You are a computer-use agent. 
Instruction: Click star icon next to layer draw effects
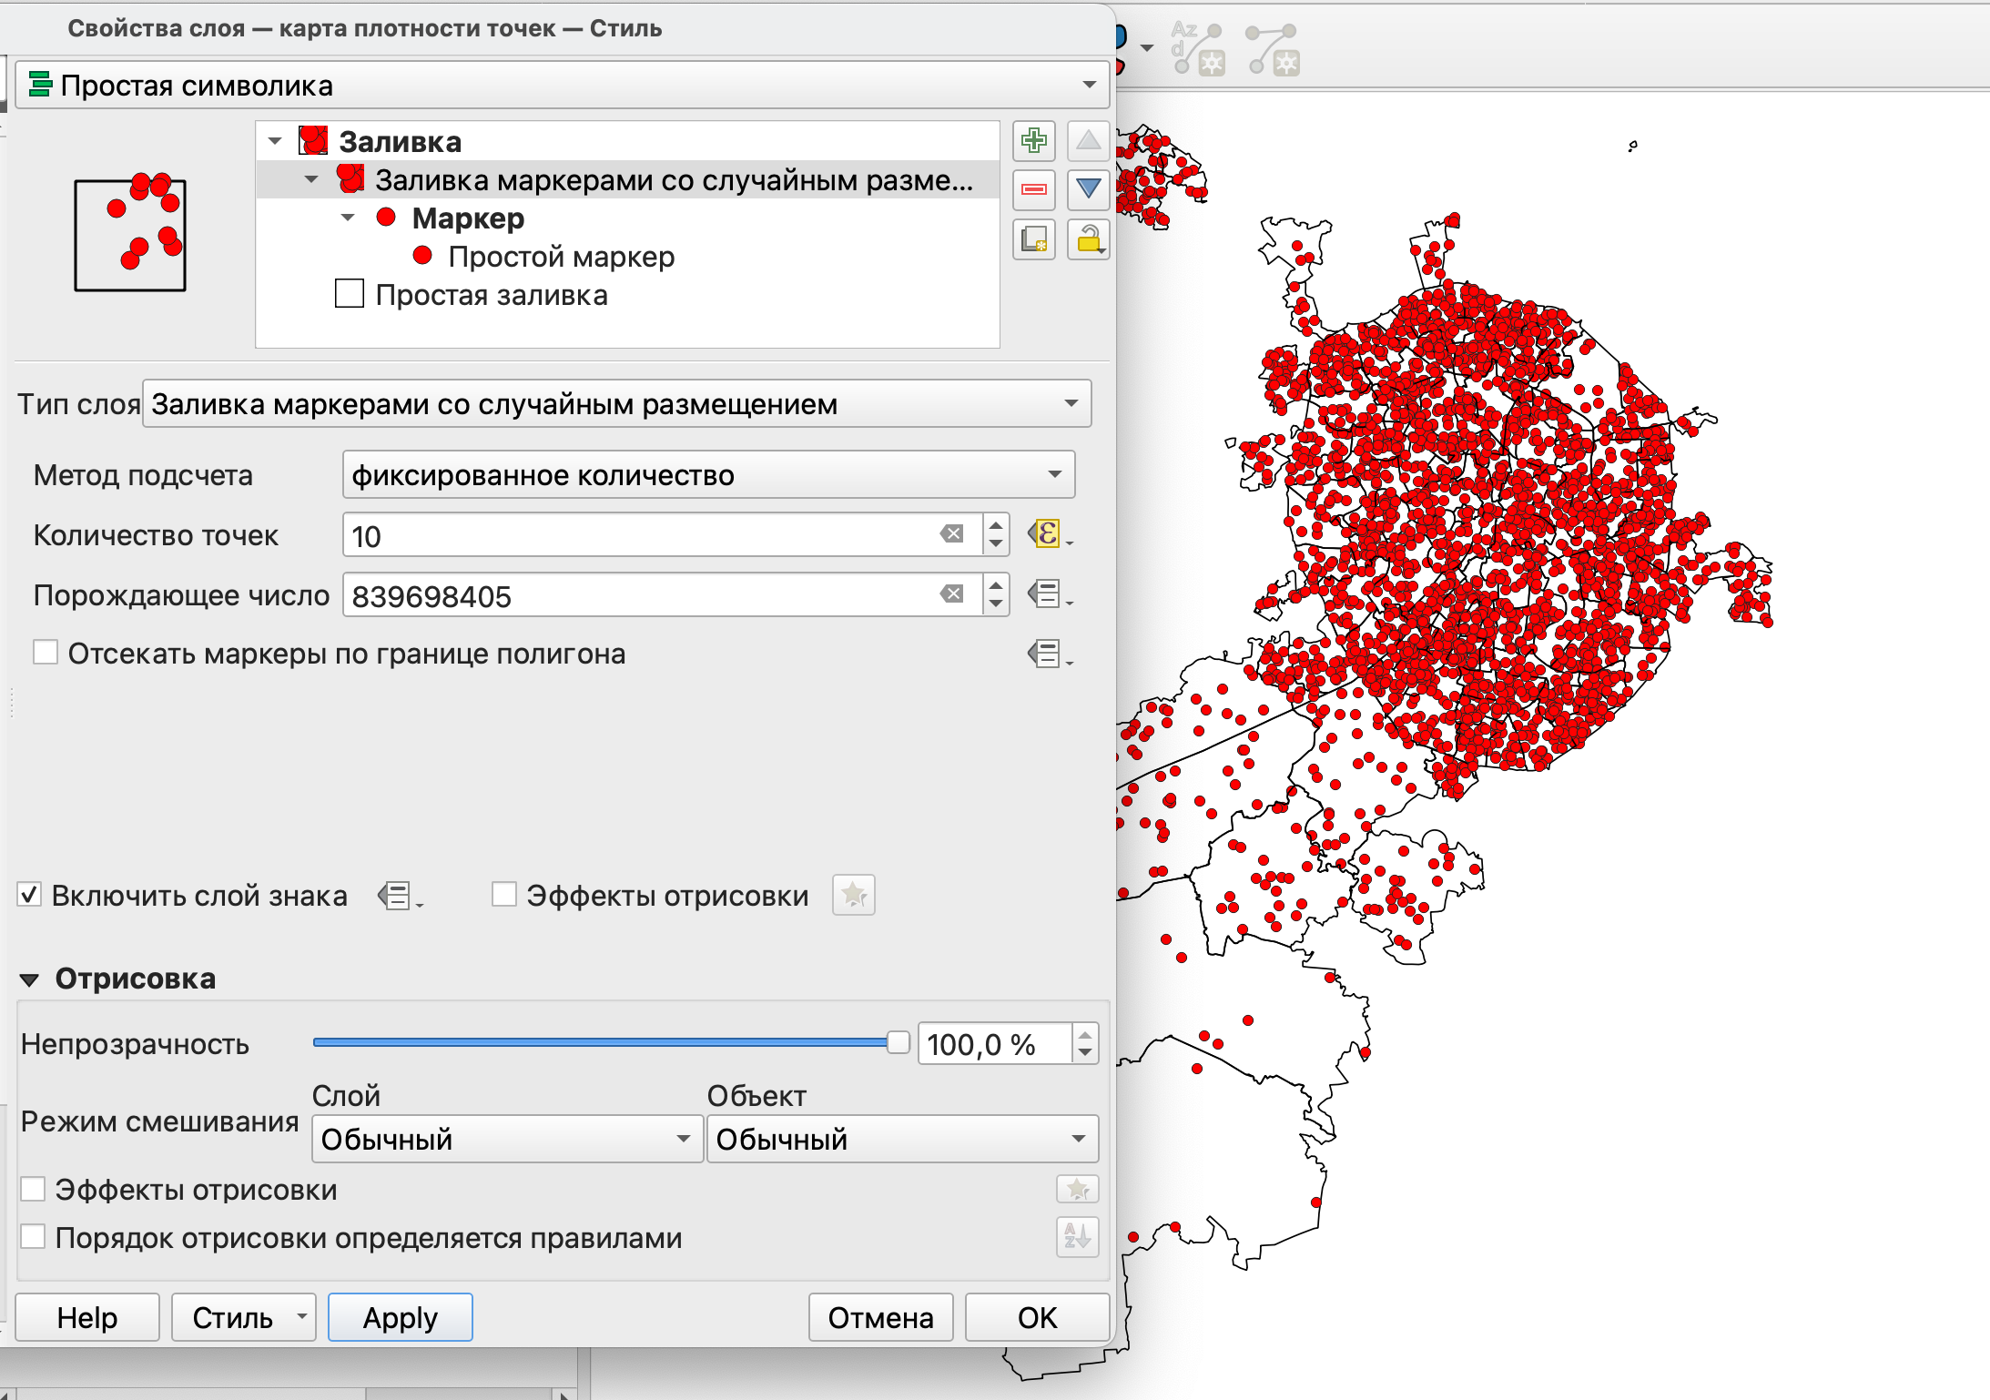pos(1078,1189)
